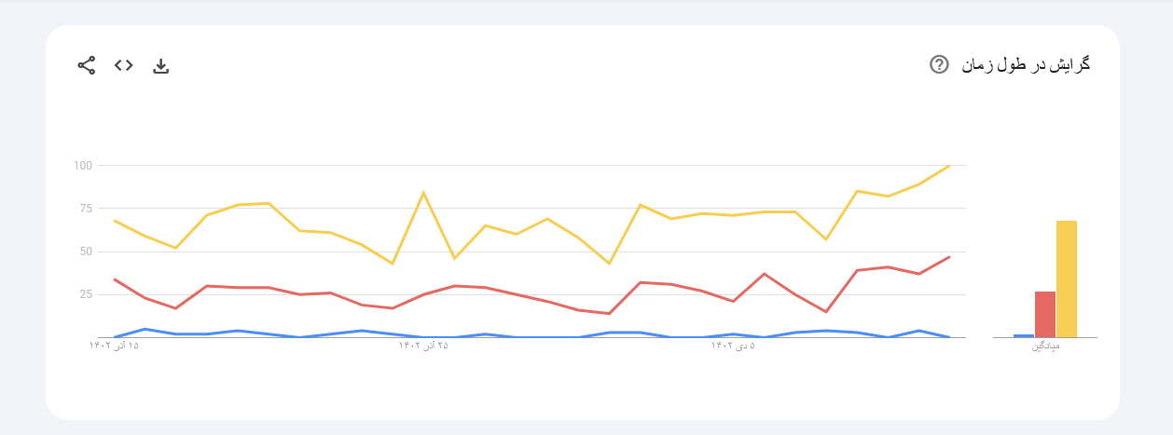This screenshot has width=1173, height=435.
Task: Click the small blue average bar
Action: [x=1024, y=335]
